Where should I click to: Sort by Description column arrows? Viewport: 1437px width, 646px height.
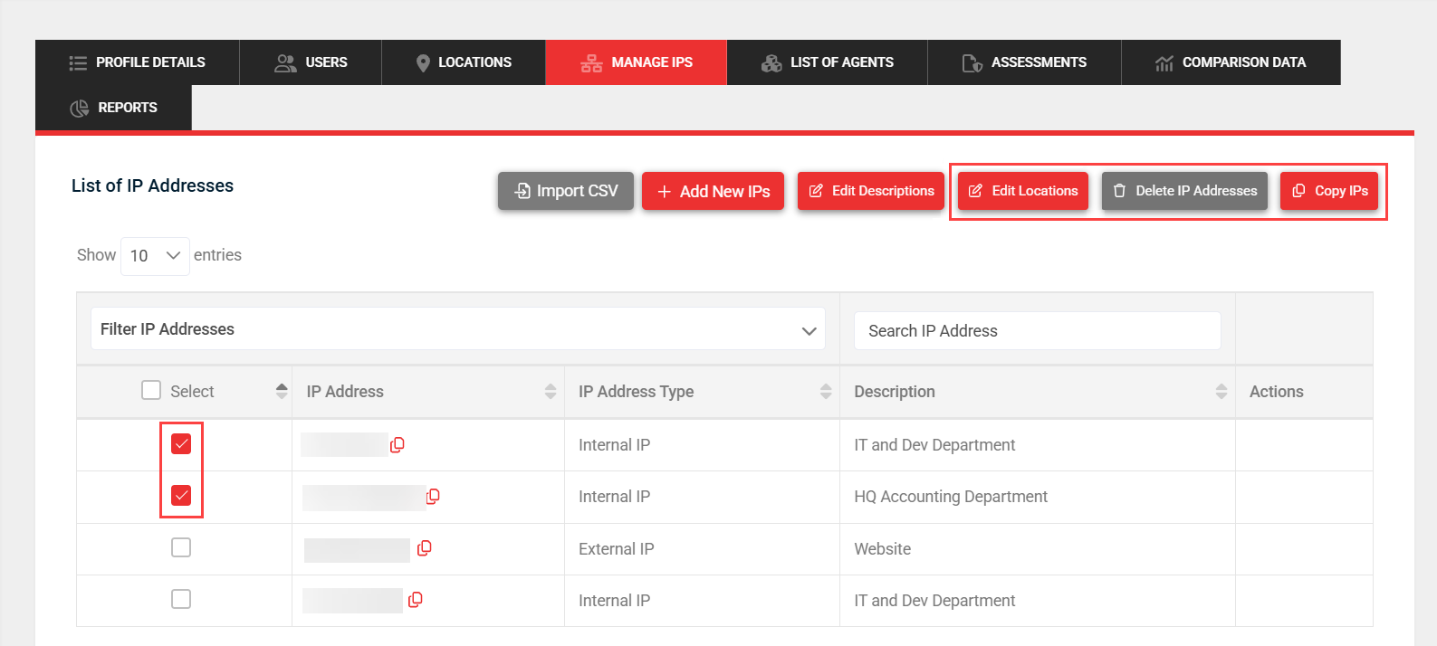(x=1221, y=391)
